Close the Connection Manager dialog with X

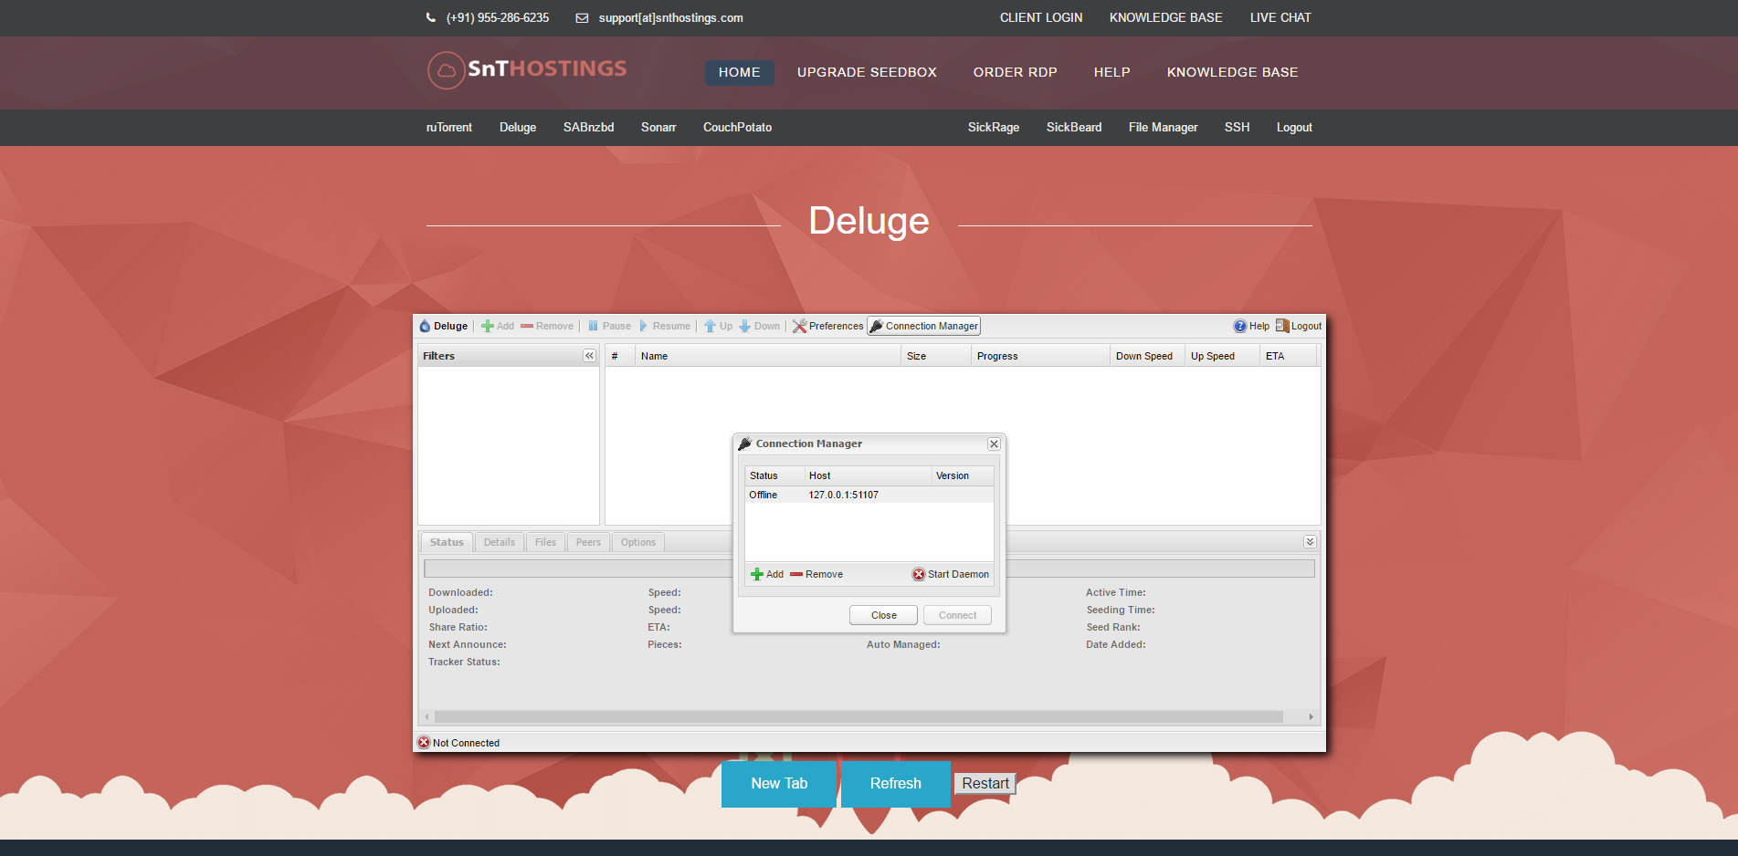[x=994, y=444]
